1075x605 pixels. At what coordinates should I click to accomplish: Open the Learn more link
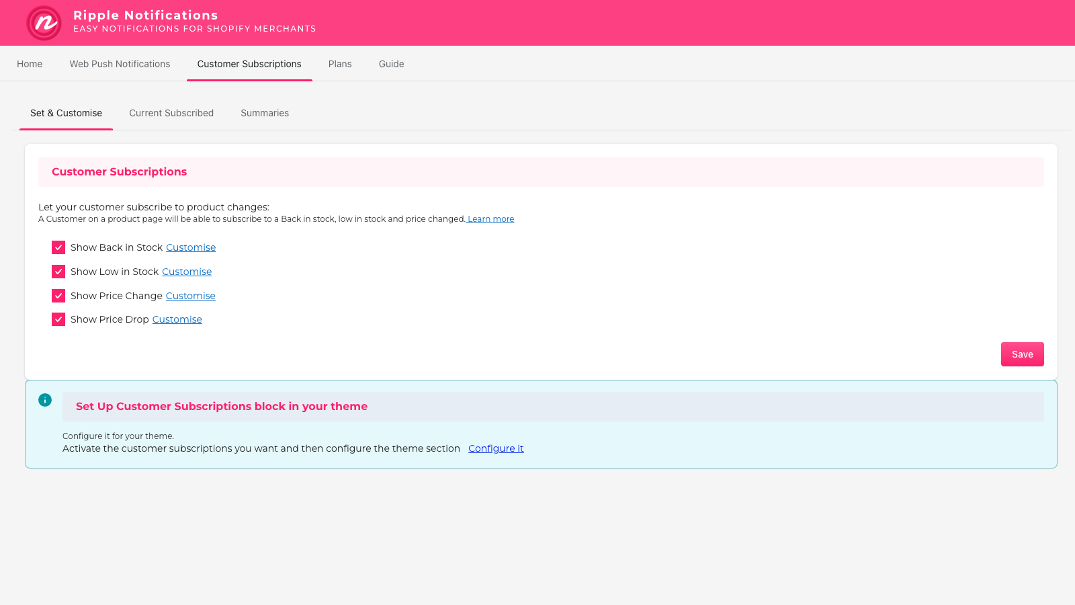(490, 219)
